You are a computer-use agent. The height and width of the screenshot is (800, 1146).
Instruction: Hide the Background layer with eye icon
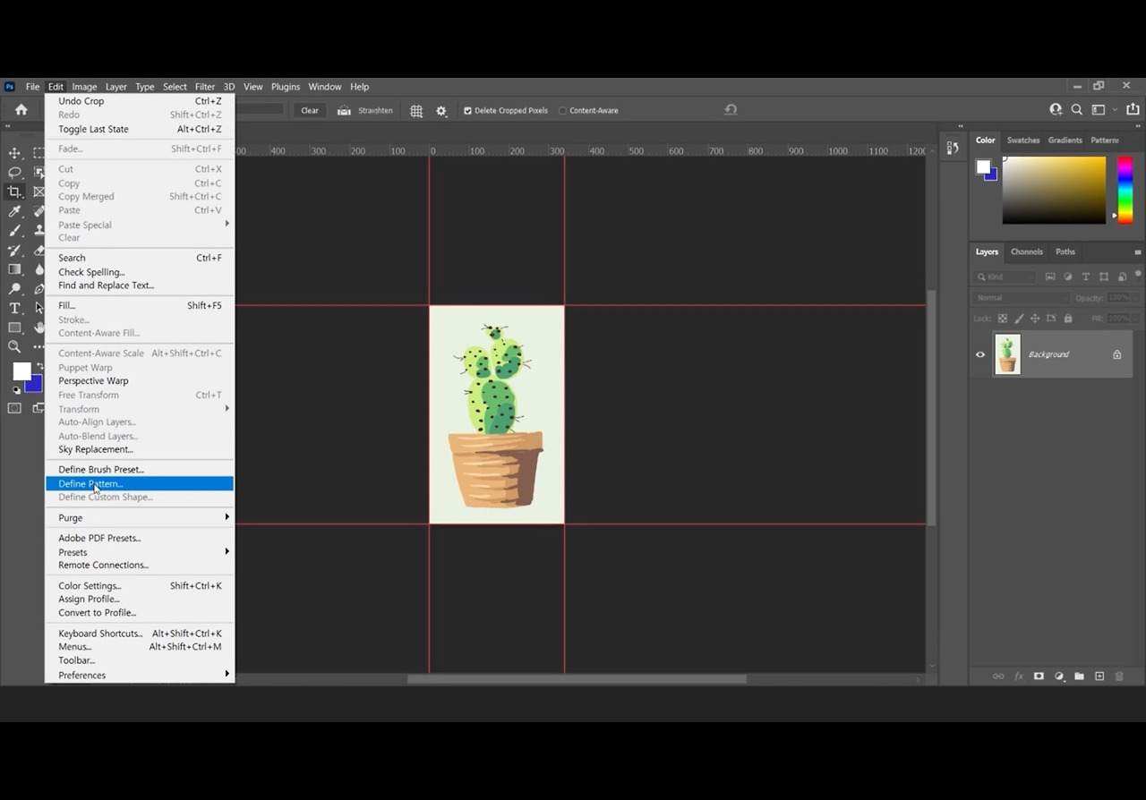point(980,354)
